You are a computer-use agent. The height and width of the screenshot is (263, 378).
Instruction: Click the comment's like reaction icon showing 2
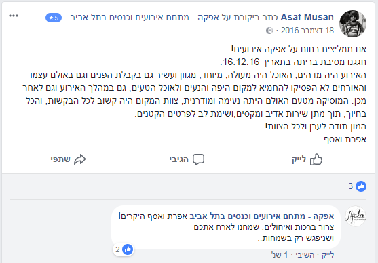tap(128, 249)
